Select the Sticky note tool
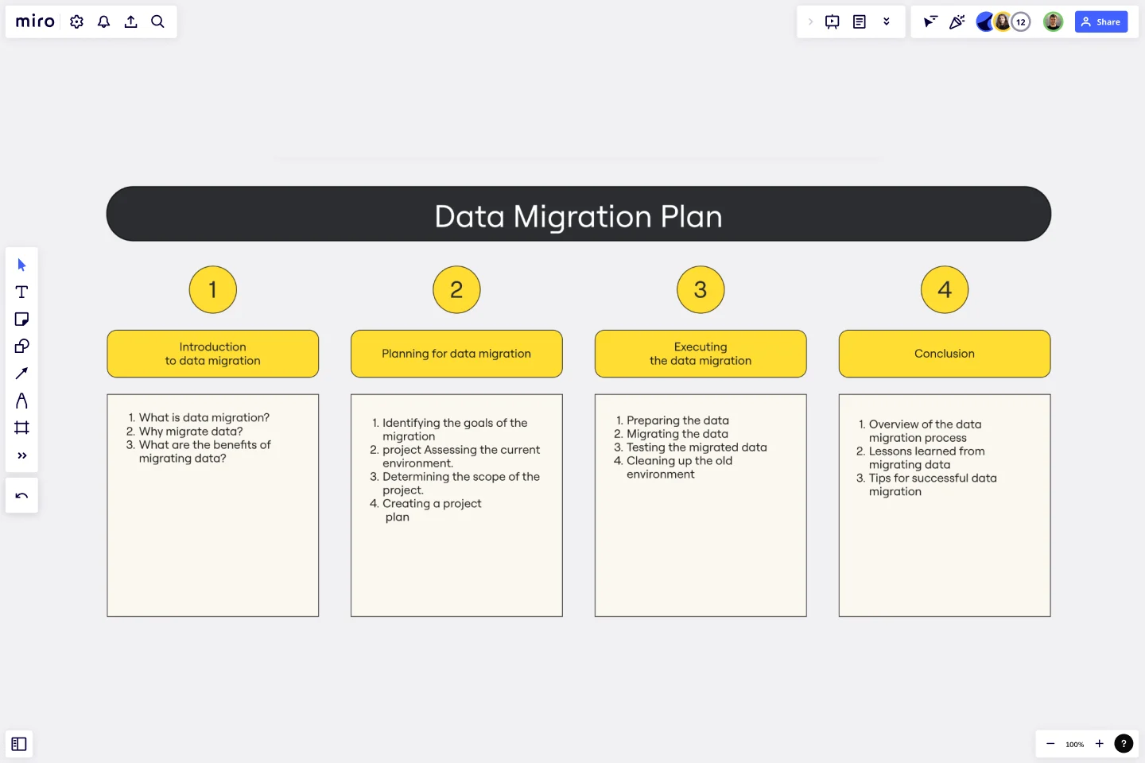This screenshot has width=1145, height=763. [21, 319]
